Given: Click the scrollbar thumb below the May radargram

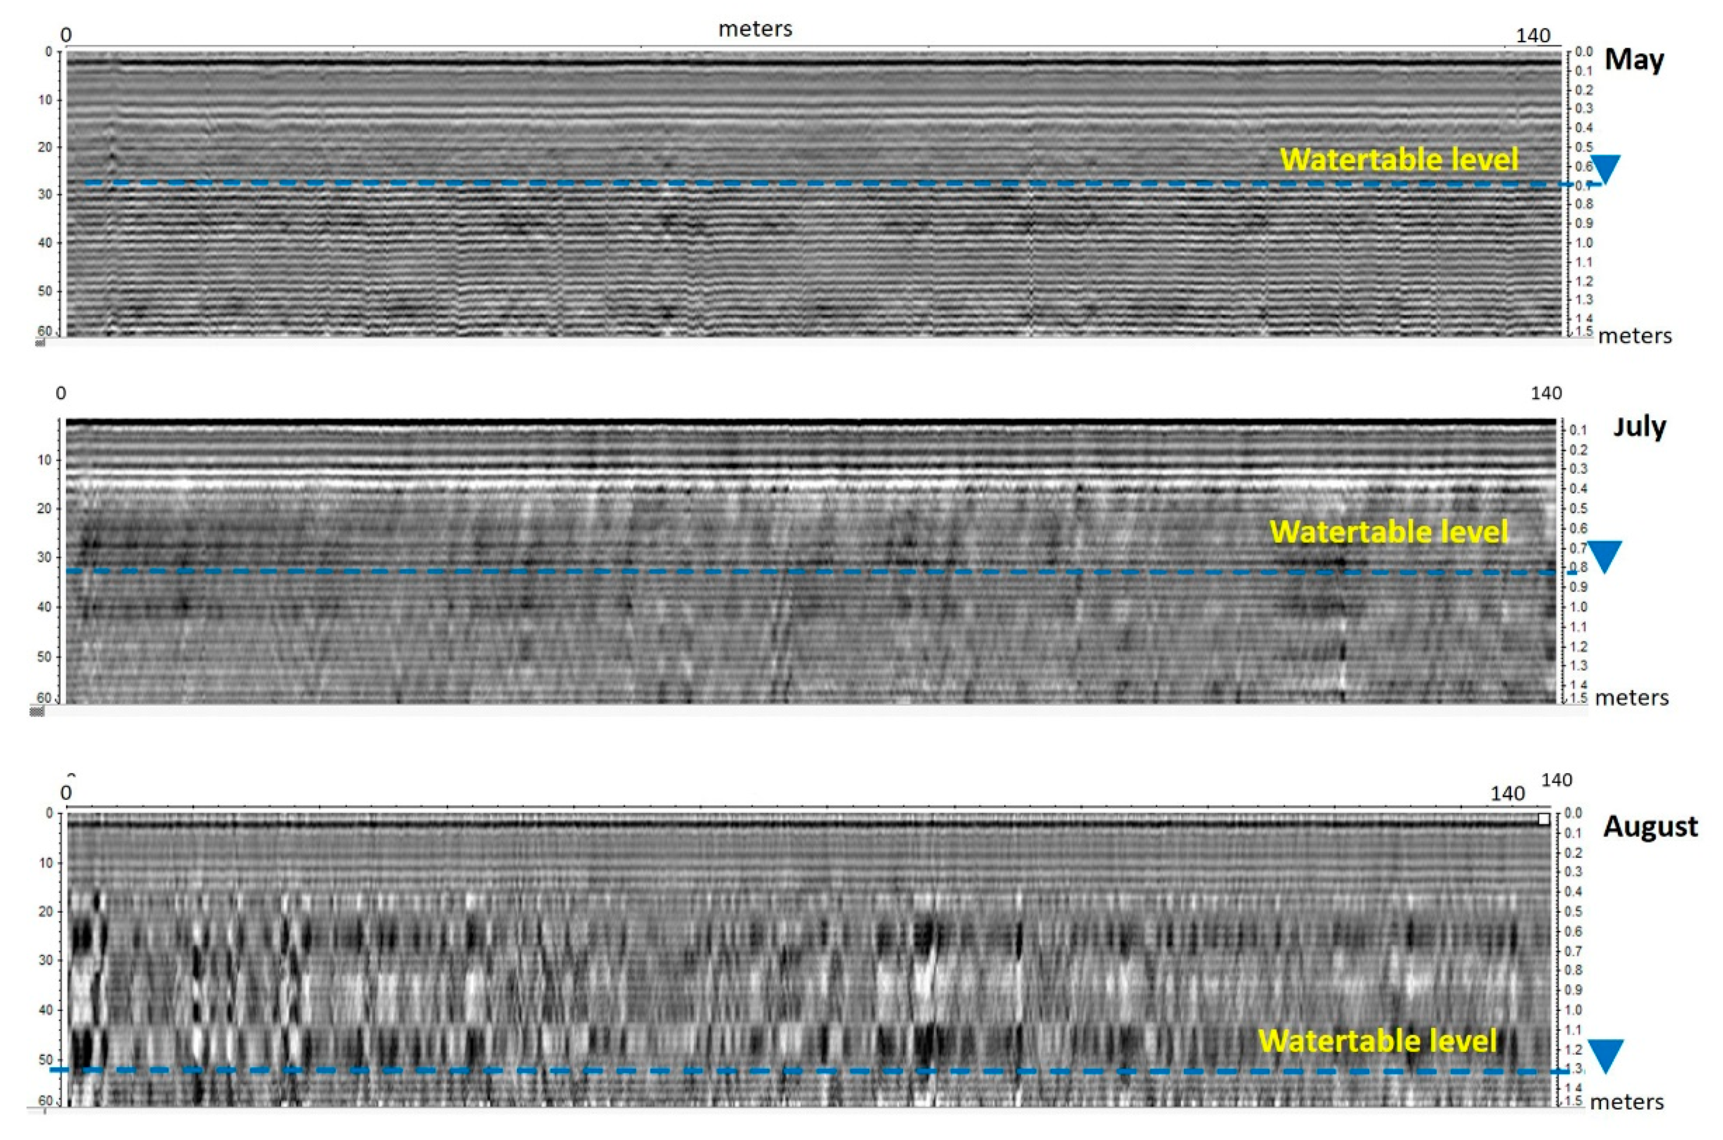Looking at the screenshot, I should click(x=39, y=343).
